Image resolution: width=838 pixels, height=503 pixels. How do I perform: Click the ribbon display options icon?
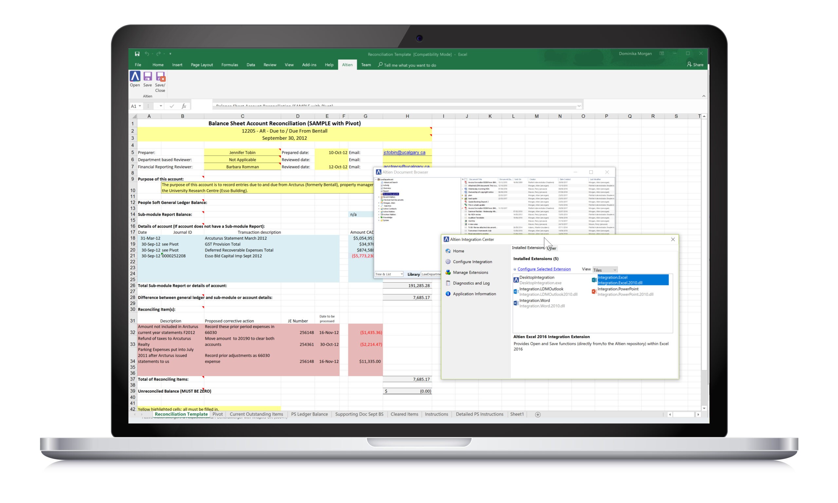coord(662,54)
